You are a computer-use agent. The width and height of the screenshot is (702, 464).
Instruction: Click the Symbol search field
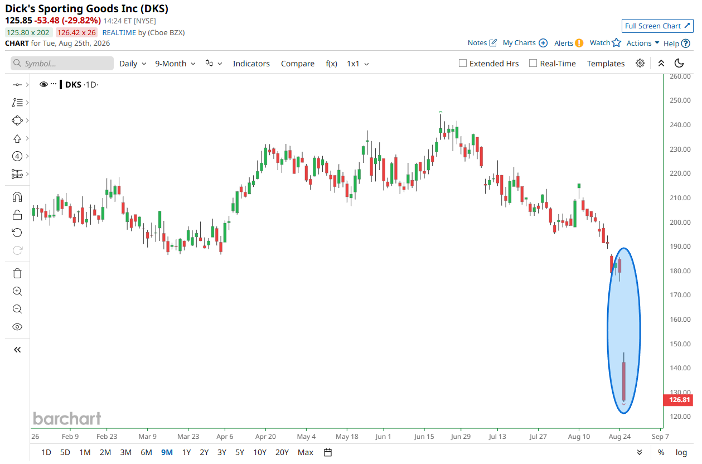click(62, 64)
